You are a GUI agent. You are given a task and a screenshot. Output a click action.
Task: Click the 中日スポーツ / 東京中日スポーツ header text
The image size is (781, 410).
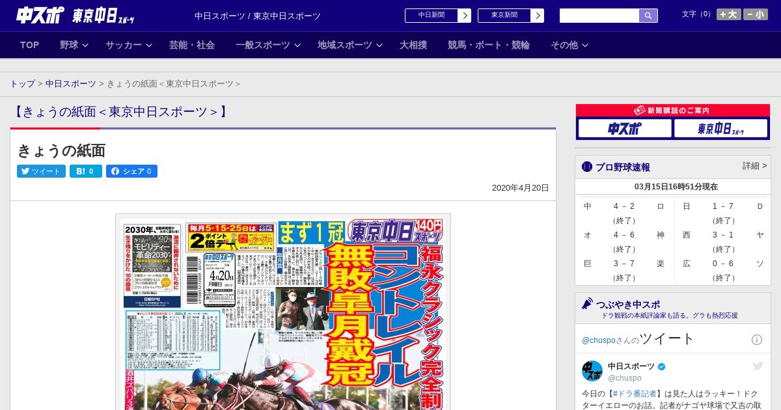258,16
